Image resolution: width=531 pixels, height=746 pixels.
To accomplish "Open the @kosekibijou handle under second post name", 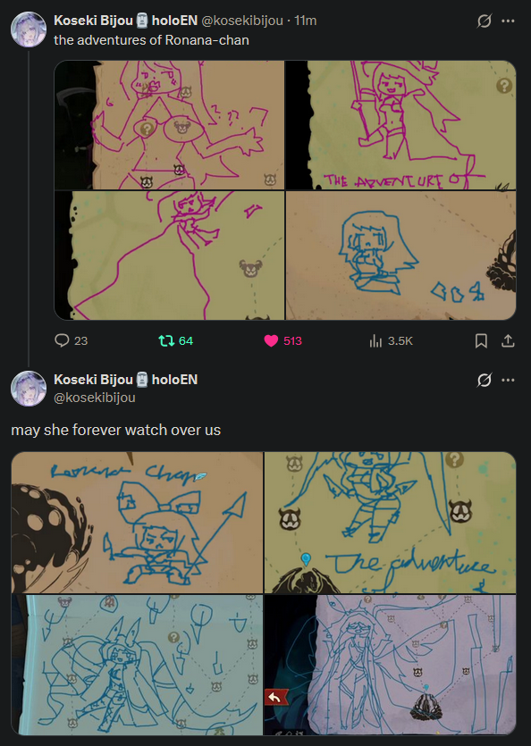I will [x=95, y=398].
